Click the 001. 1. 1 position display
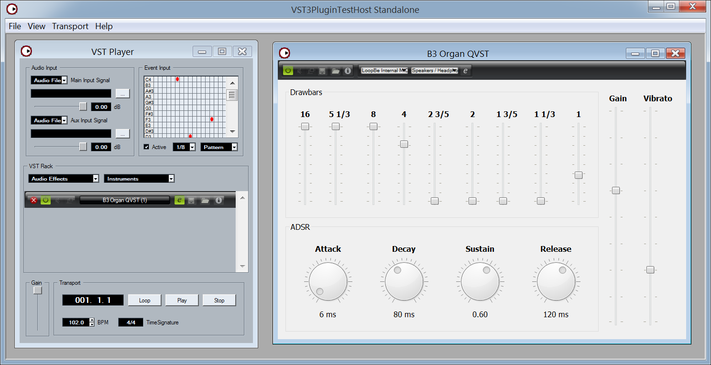Viewport: 711px width, 365px height. pyautogui.click(x=93, y=300)
